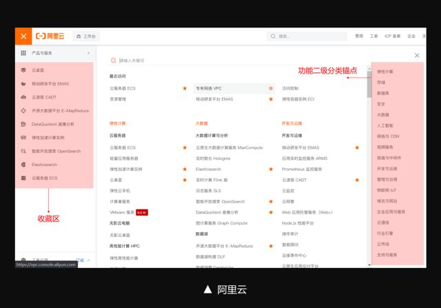Open 费用 in the top navigation

point(359,36)
